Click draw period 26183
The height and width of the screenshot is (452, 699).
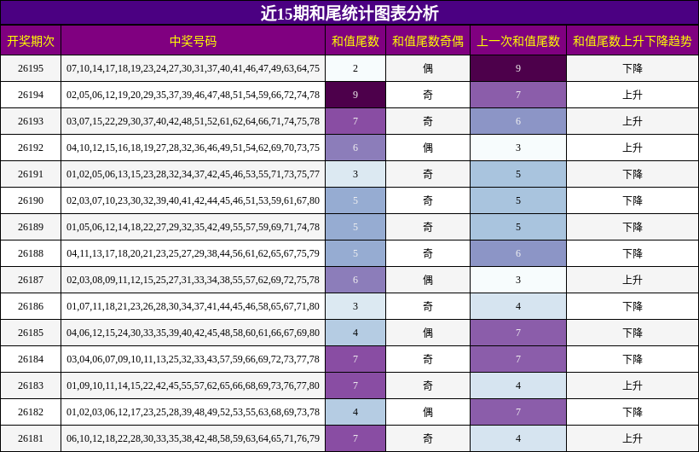tap(31, 385)
